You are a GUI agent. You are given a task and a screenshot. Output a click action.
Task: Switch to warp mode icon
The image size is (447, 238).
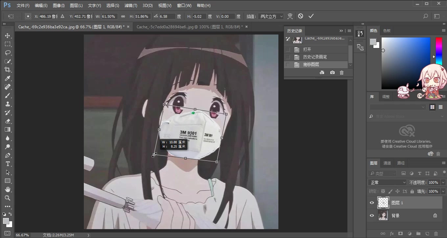[x=290, y=16]
